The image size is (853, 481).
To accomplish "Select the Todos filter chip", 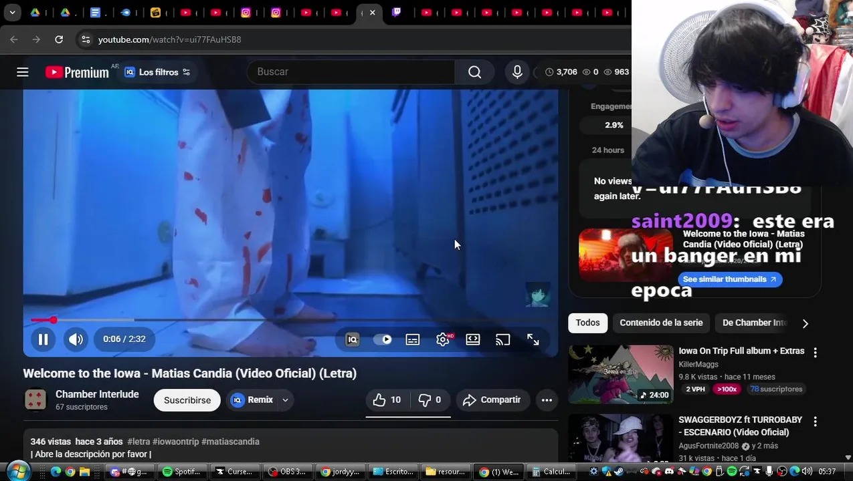I will [x=587, y=323].
